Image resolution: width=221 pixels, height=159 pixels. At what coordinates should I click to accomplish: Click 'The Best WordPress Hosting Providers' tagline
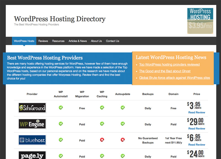pyautogui.click(x=36, y=25)
